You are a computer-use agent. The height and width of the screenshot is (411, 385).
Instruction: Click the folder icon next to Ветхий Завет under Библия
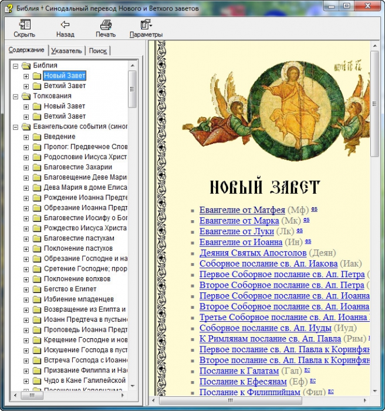[36, 86]
